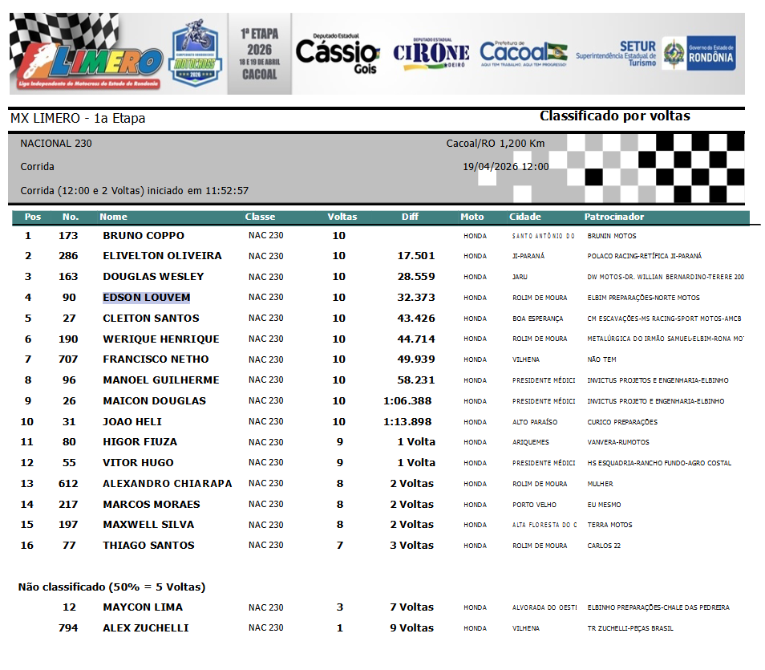Click the Pos column header
The image size is (765, 670).
[x=33, y=217]
